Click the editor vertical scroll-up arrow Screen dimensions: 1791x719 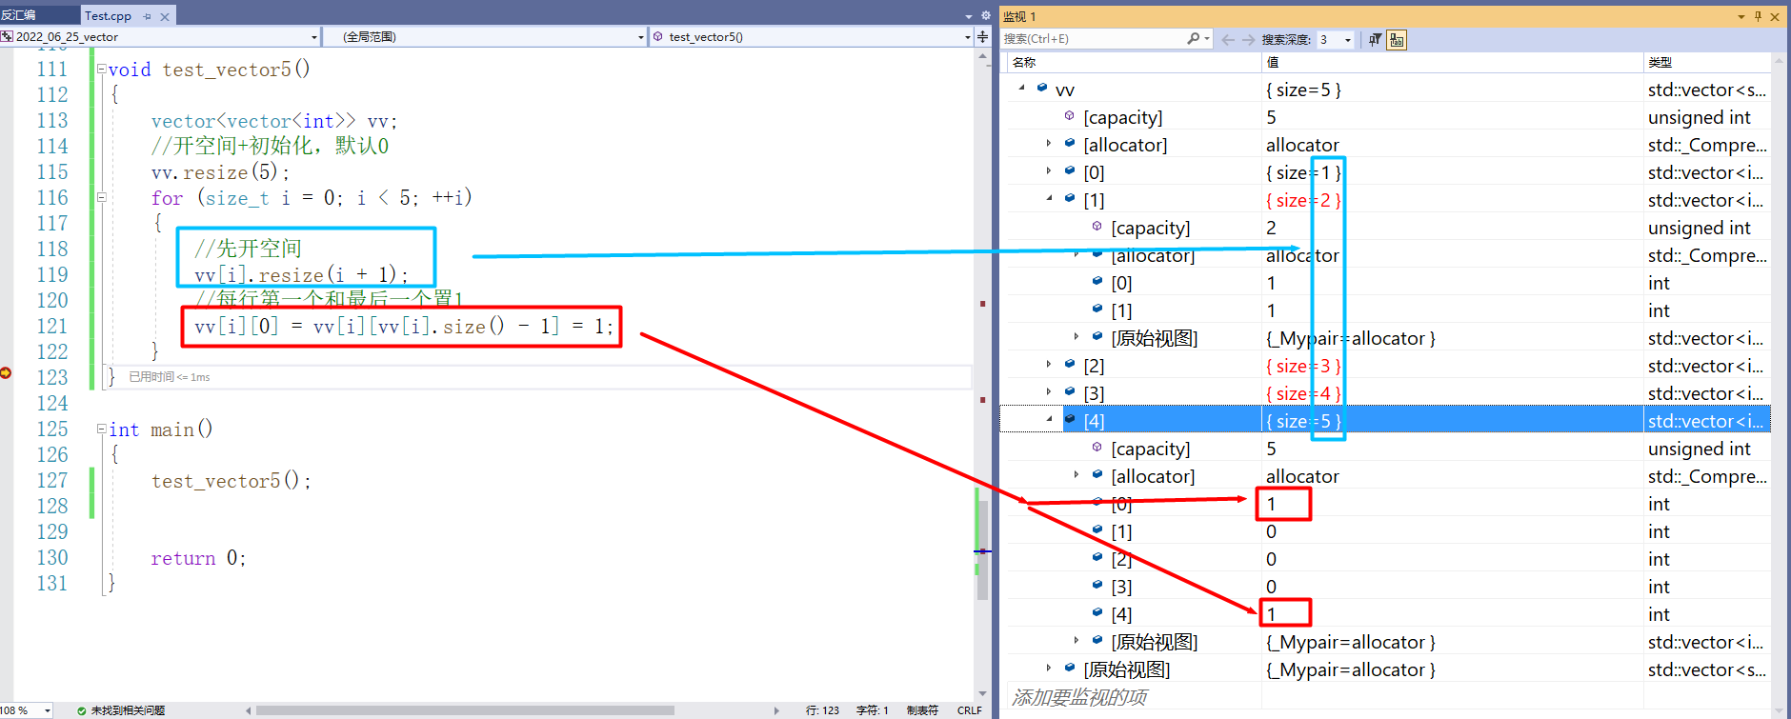(x=982, y=57)
